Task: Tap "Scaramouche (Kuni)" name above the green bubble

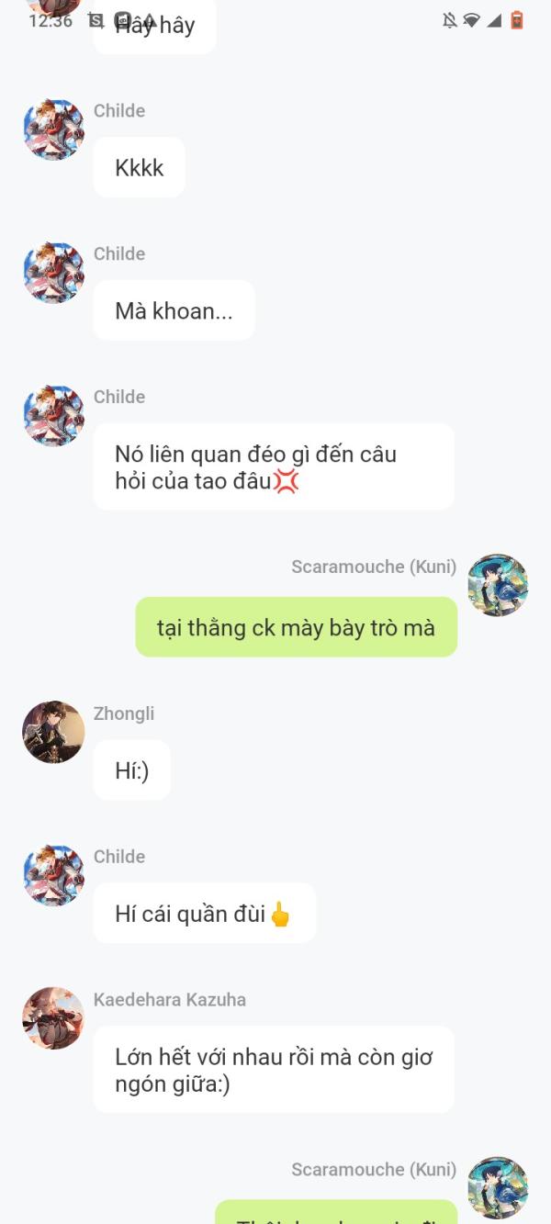Action: click(374, 567)
